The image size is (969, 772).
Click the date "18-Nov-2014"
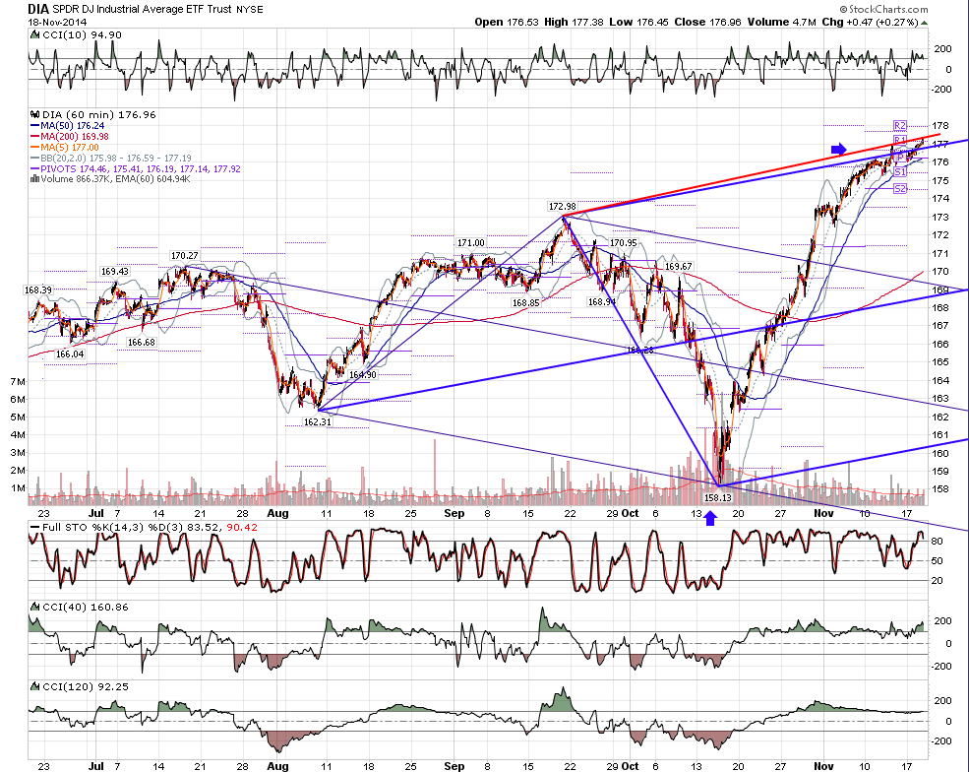(x=57, y=22)
